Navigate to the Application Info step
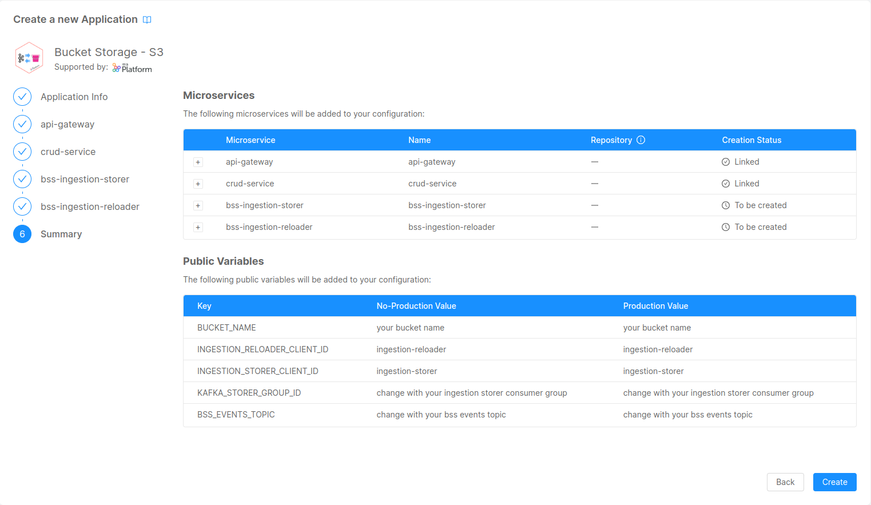Screen dimensions: 871x505 pos(74,97)
